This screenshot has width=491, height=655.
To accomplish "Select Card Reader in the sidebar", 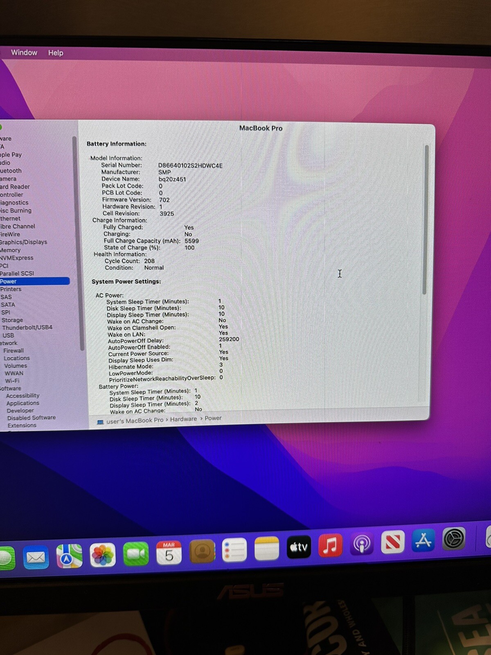I will (15, 187).
